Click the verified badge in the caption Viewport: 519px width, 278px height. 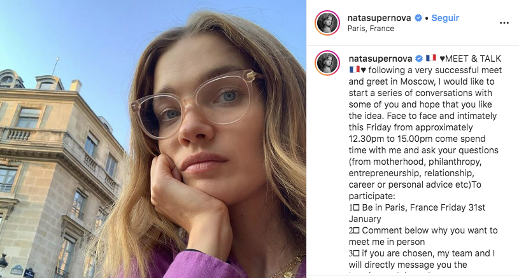click(x=418, y=58)
